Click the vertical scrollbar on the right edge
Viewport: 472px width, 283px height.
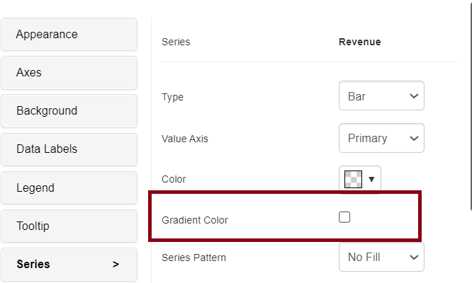(471, 106)
